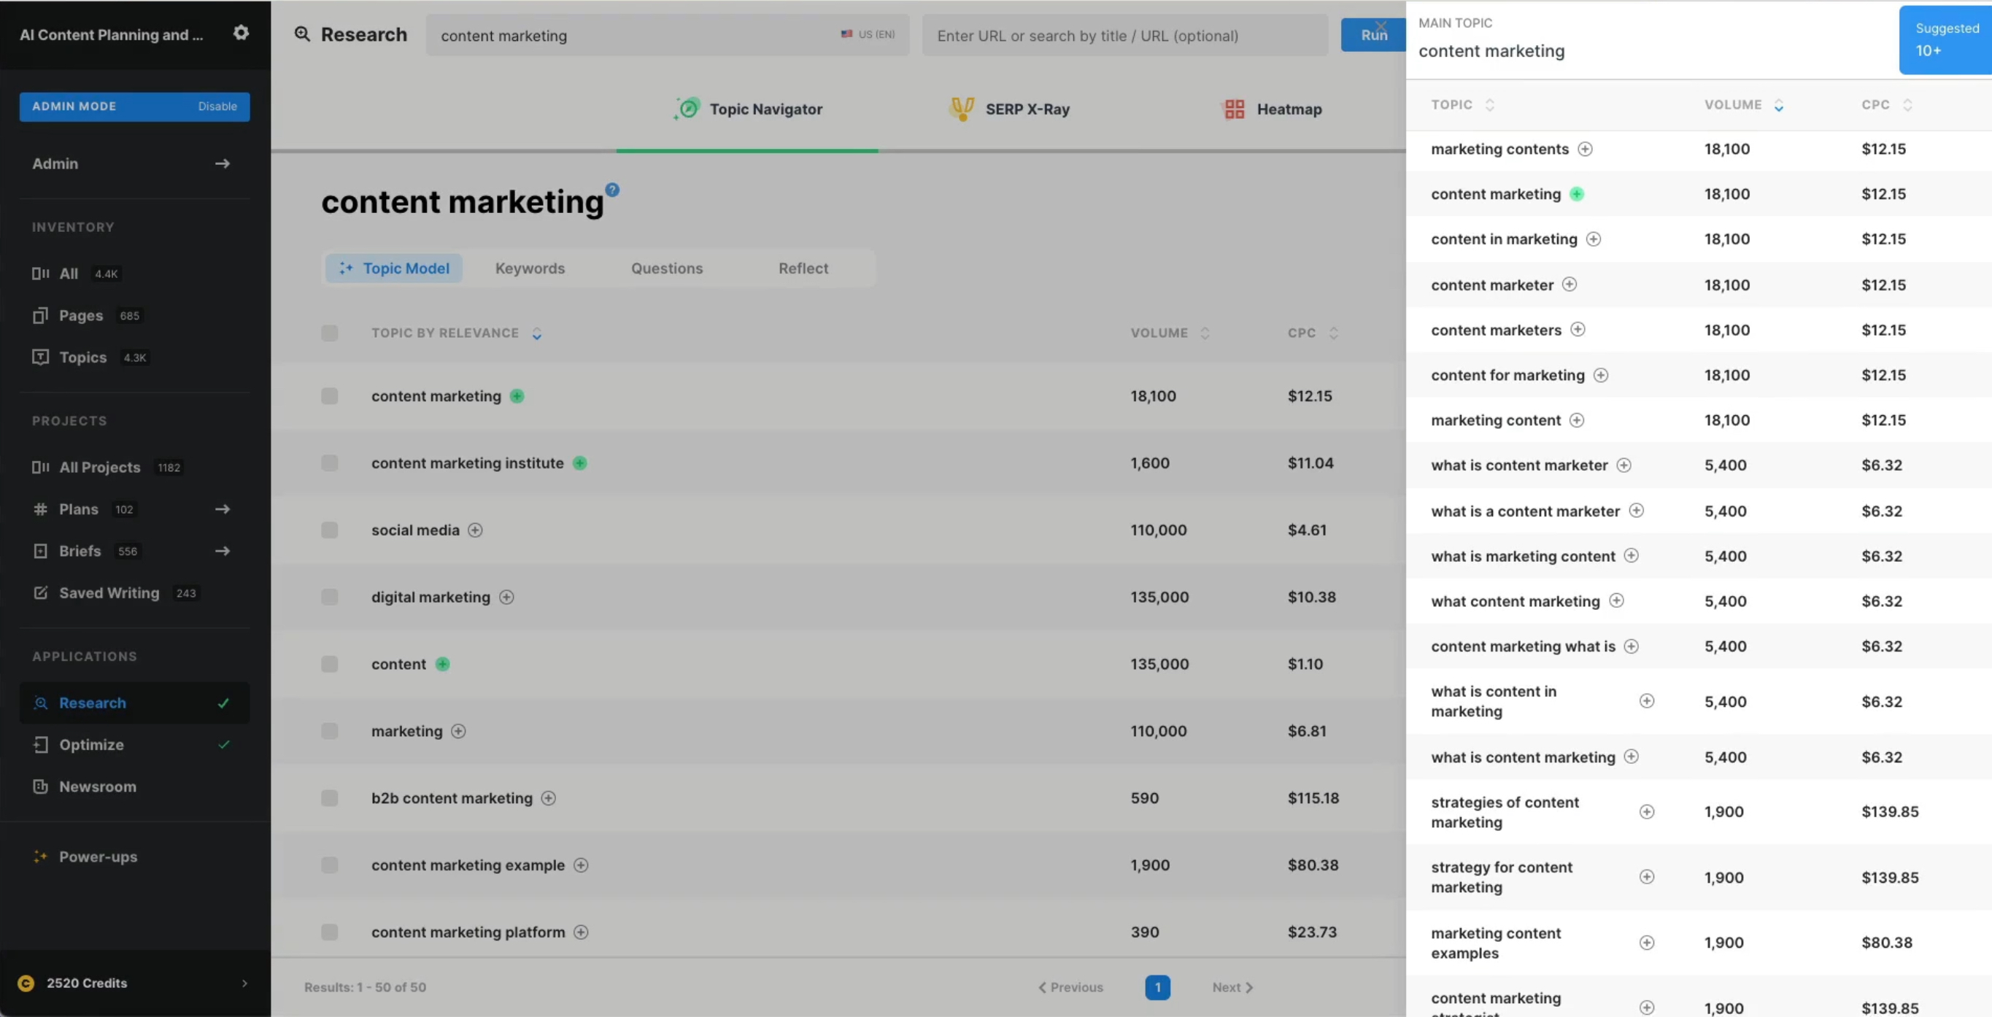Add social media topic with plus icon
The width and height of the screenshot is (1992, 1017).
[x=475, y=530]
